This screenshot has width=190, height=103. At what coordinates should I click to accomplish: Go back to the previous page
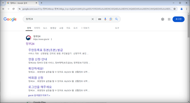(3, 9)
